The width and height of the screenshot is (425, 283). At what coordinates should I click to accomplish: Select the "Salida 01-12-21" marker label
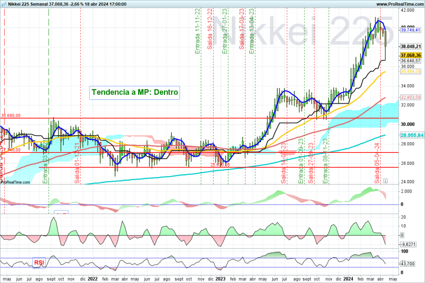(x=77, y=163)
